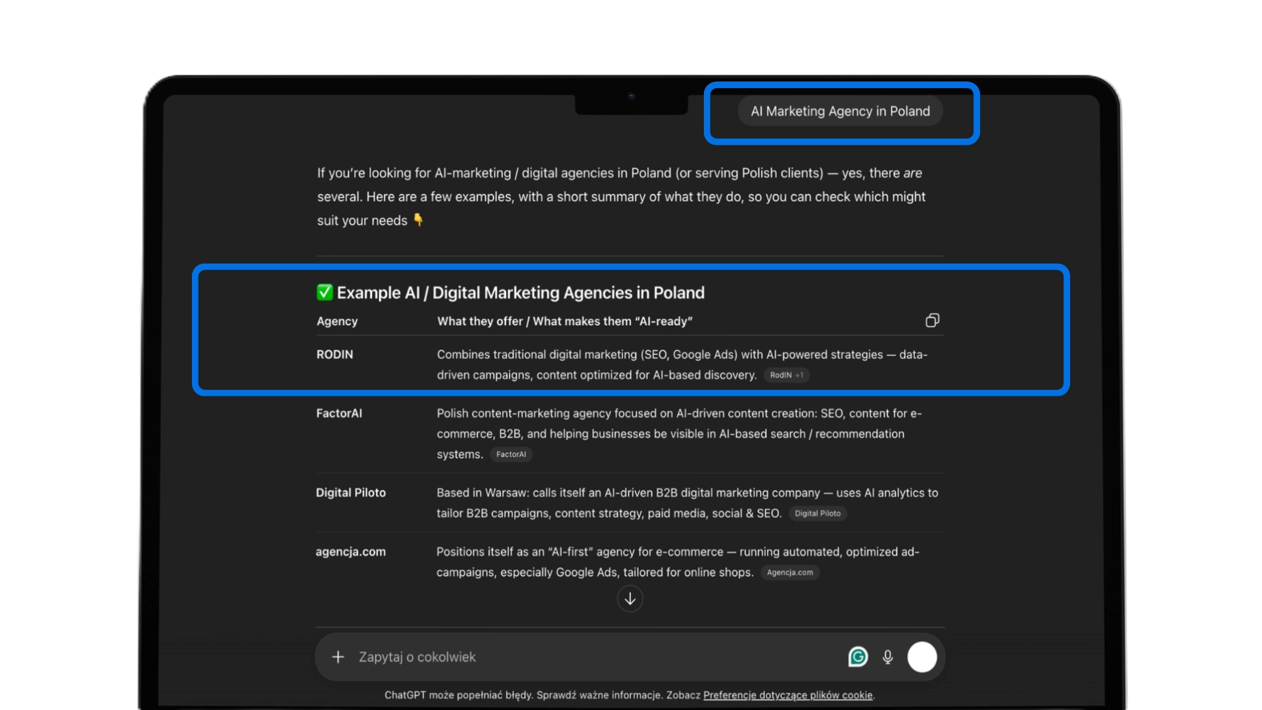
Task: Click the "AI Marketing Agency in Poland" title
Action: coord(840,111)
